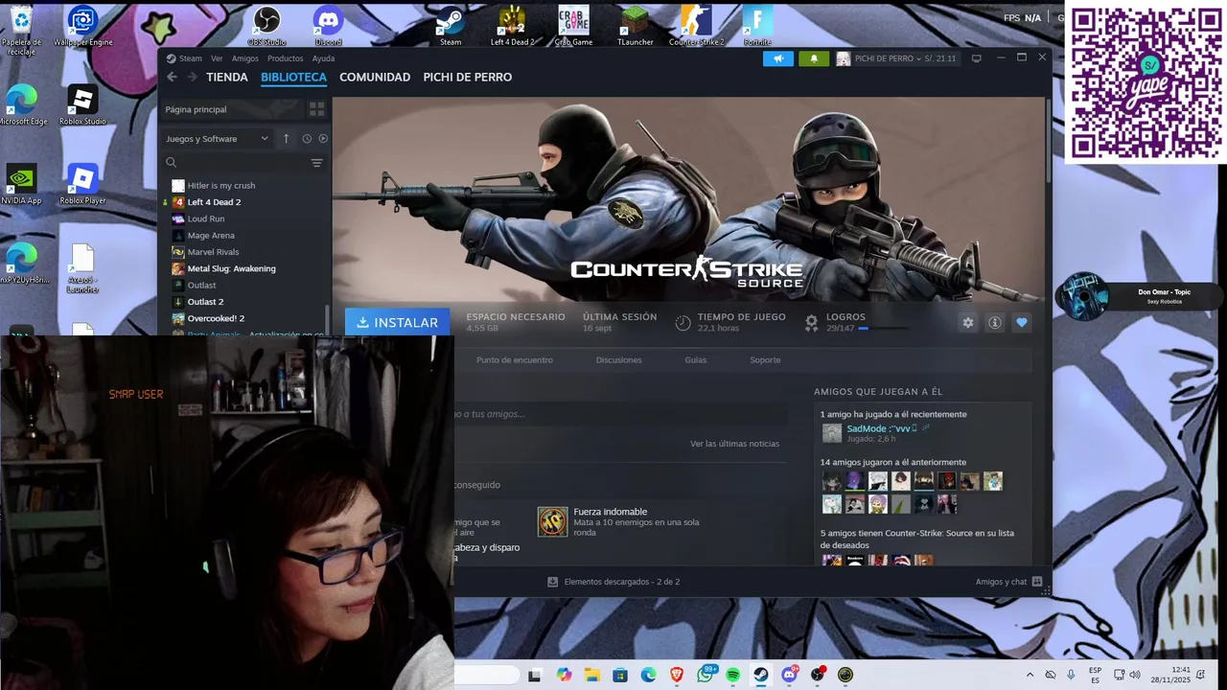This screenshot has width=1227, height=690.
Task: Open Wallpaper Engine desktop shortcut
Action: coord(82,25)
